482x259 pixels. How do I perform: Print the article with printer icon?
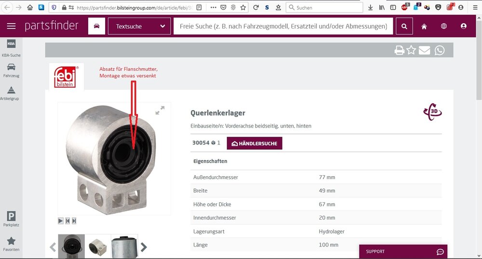[399, 50]
